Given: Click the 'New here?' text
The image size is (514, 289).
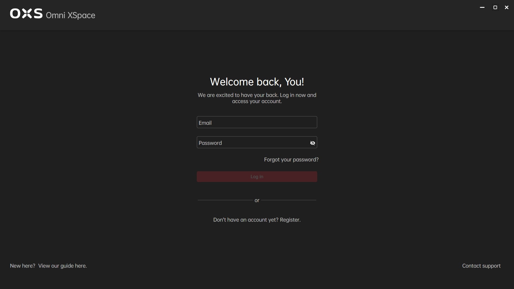Looking at the screenshot, I should click(22, 266).
